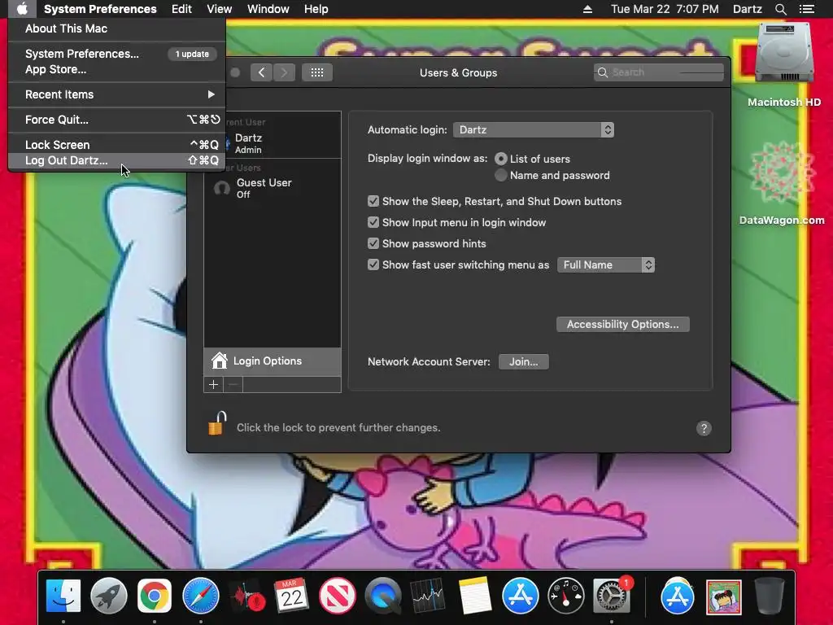Select Name and password radio button
Viewport: 833px width, 625px height.
(500, 176)
